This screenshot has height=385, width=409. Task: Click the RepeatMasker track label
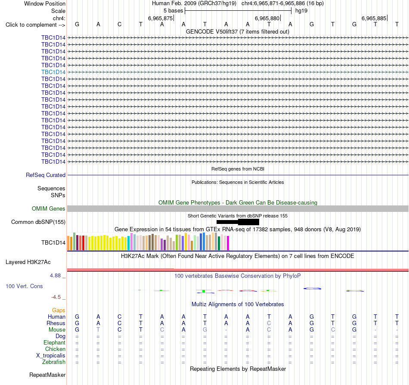click(x=47, y=375)
